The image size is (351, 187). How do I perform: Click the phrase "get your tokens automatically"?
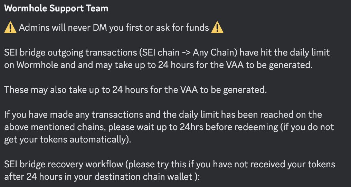(x=68, y=139)
